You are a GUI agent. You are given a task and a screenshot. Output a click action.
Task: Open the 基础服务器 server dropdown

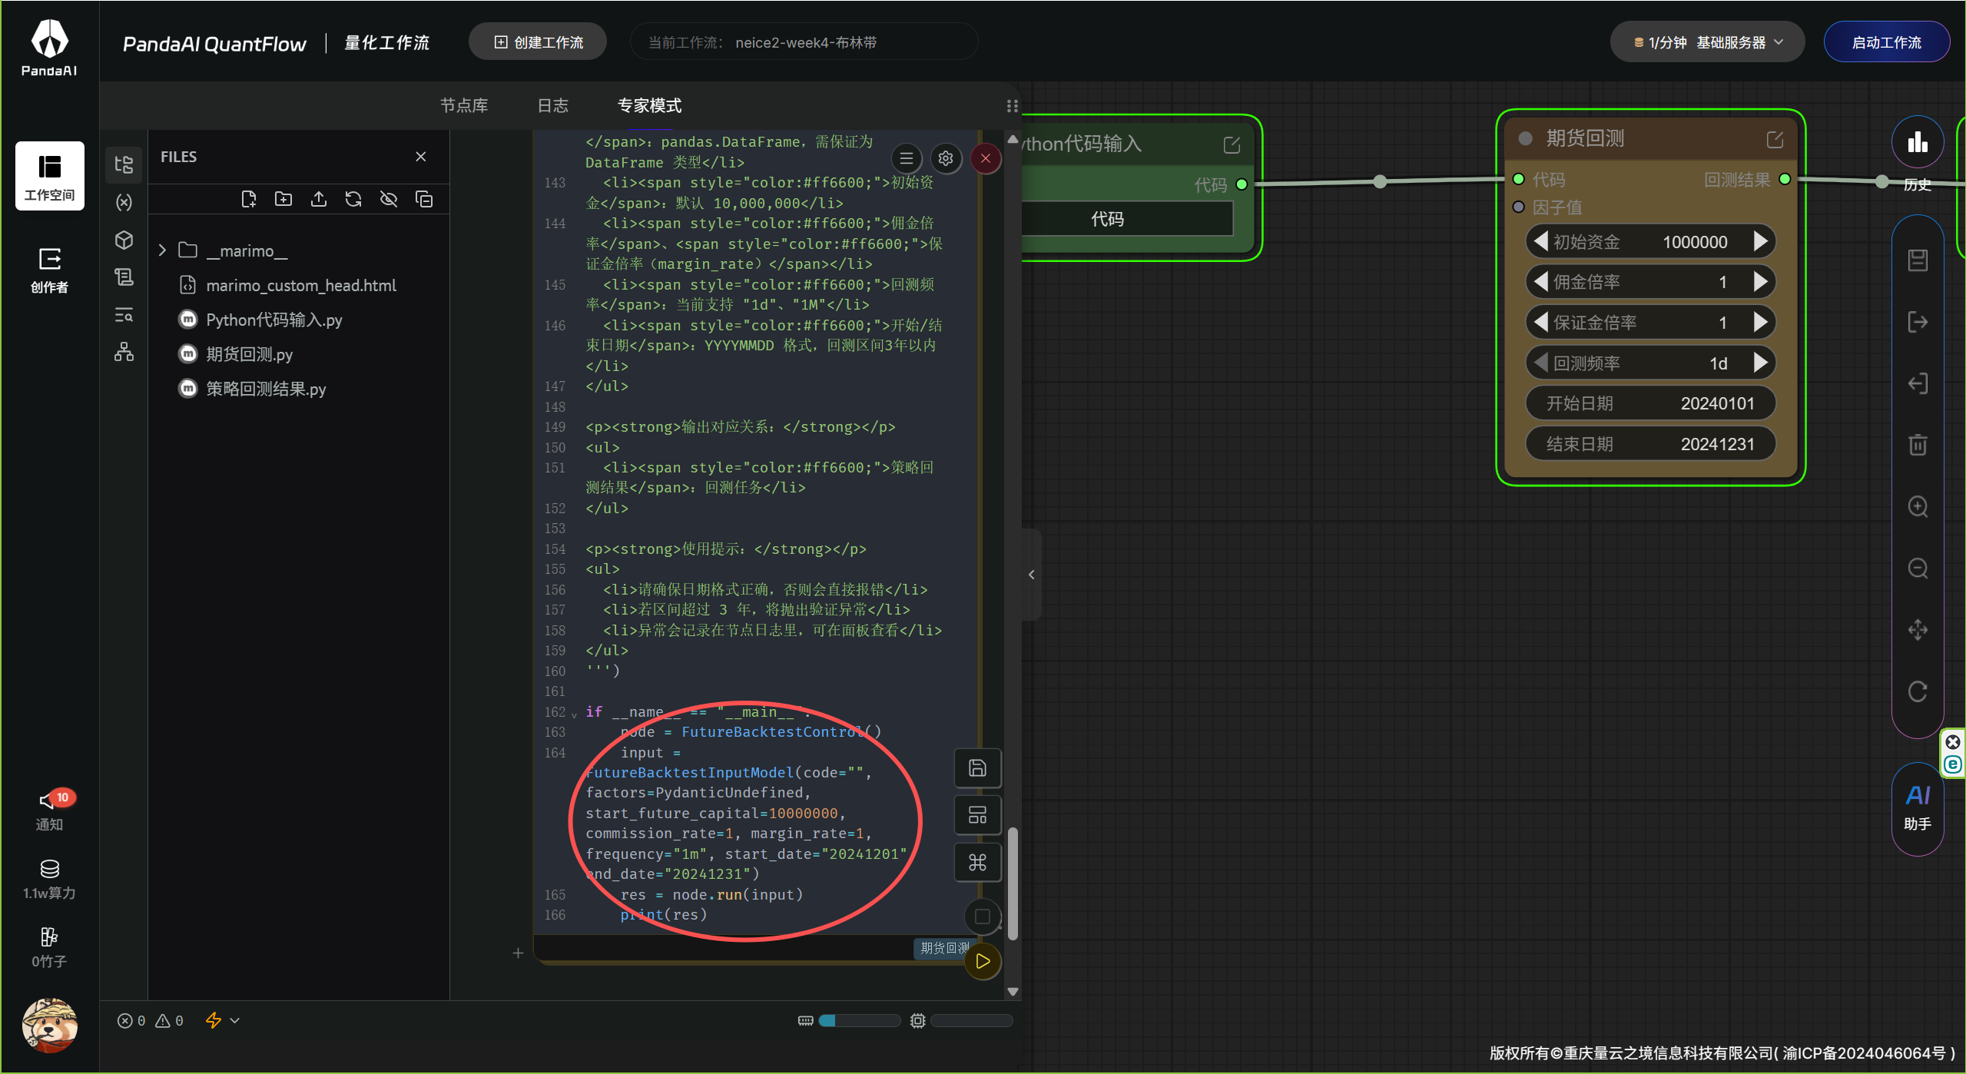click(1707, 42)
